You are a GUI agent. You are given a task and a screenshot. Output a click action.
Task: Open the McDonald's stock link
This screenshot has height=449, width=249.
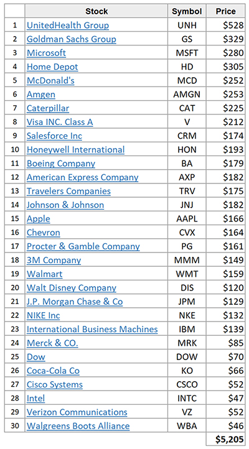(50, 80)
